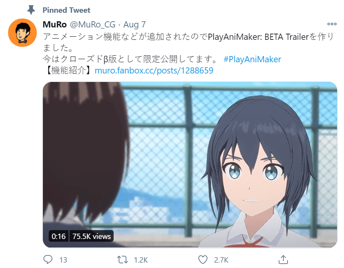This screenshot has width=344, height=268.
Task: Click the Pinned Tweet label text
Action: click(66, 10)
